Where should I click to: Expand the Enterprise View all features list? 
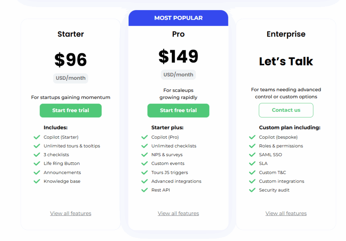point(286,213)
